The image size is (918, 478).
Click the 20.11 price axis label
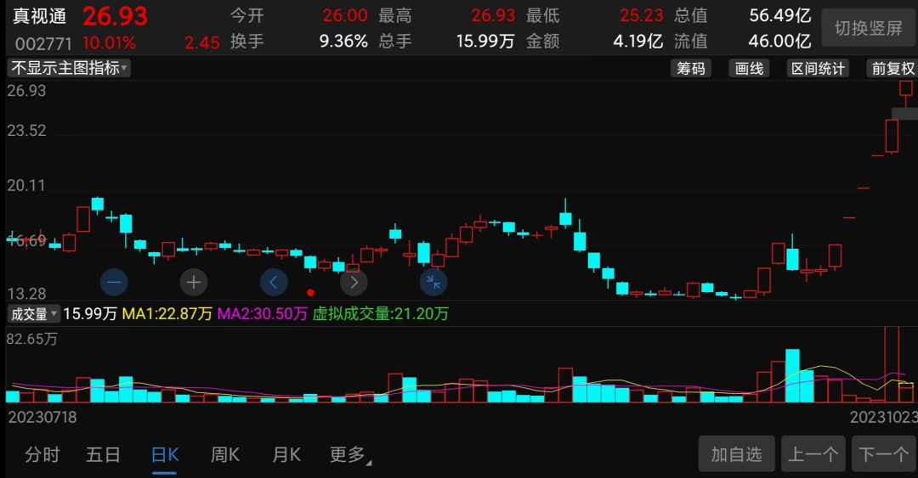[26, 185]
